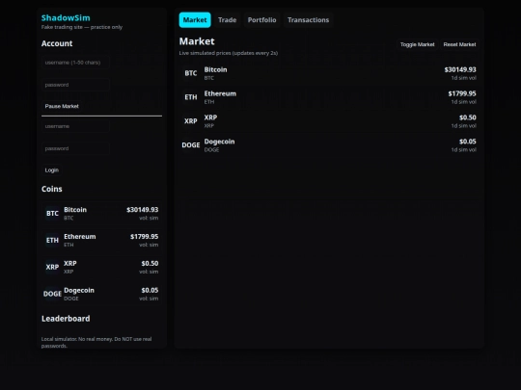Click the DOGE icon in sidebar Coins

pyautogui.click(x=52, y=294)
